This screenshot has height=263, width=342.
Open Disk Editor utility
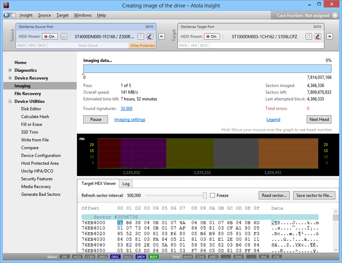click(31, 109)
